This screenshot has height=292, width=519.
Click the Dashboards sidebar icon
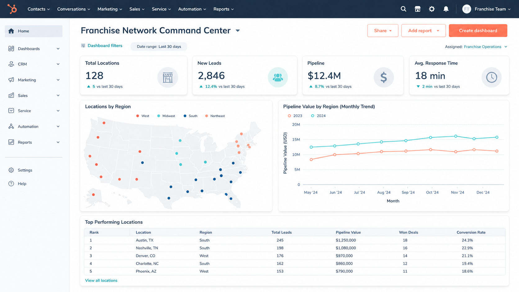tap(11, 49)
